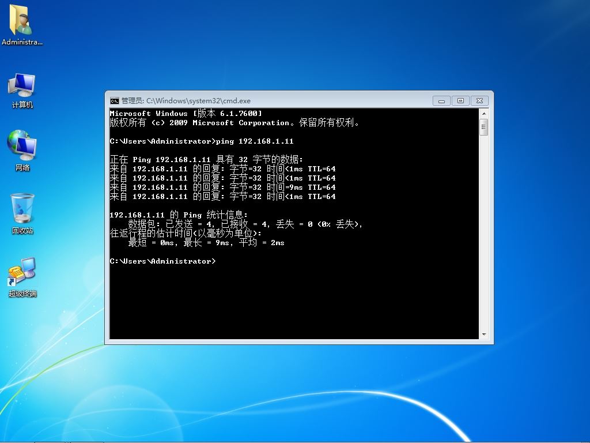Viewport: 590px width, 443px height.
Task: Click the cmd scrollbar down arrow
Action: (x=484, y=335)
